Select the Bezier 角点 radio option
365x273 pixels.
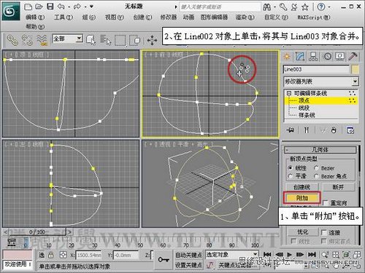pos(316,176)
